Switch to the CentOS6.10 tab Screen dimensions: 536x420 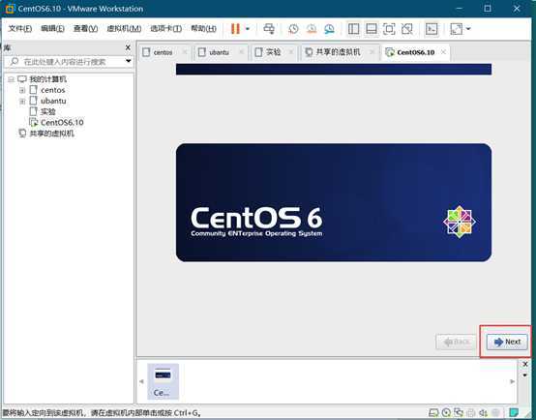[416, 52]
